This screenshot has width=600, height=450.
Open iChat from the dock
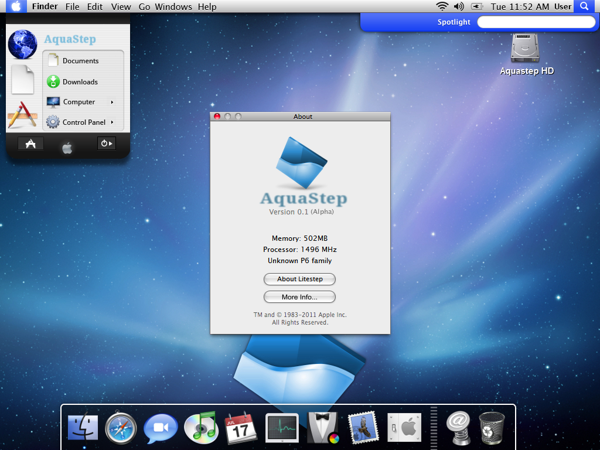(161, 428)
